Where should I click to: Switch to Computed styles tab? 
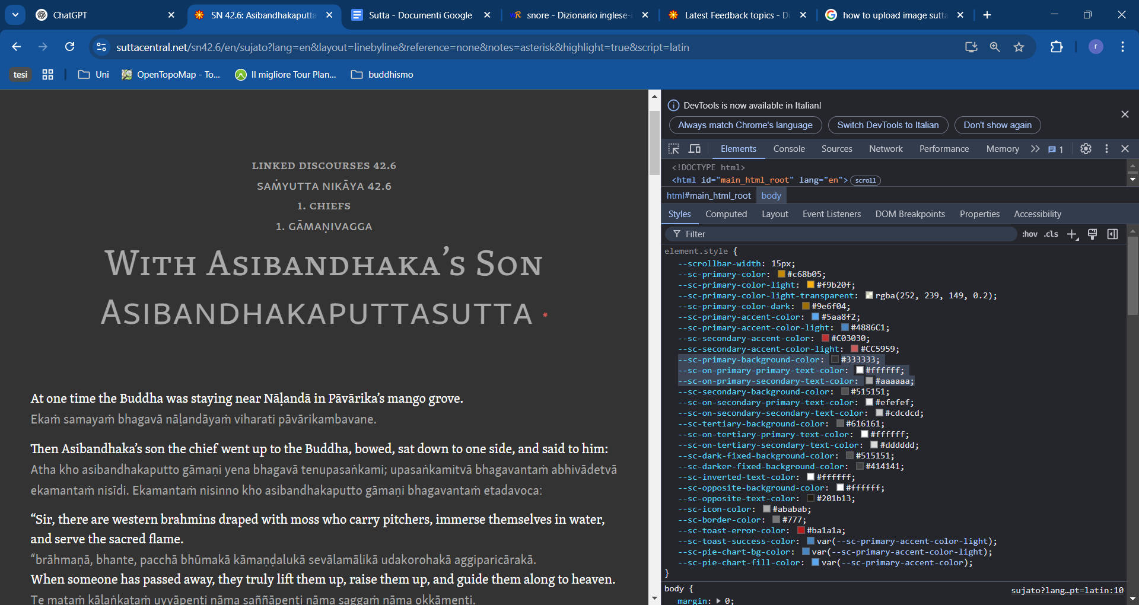click(x=726, y=214)
